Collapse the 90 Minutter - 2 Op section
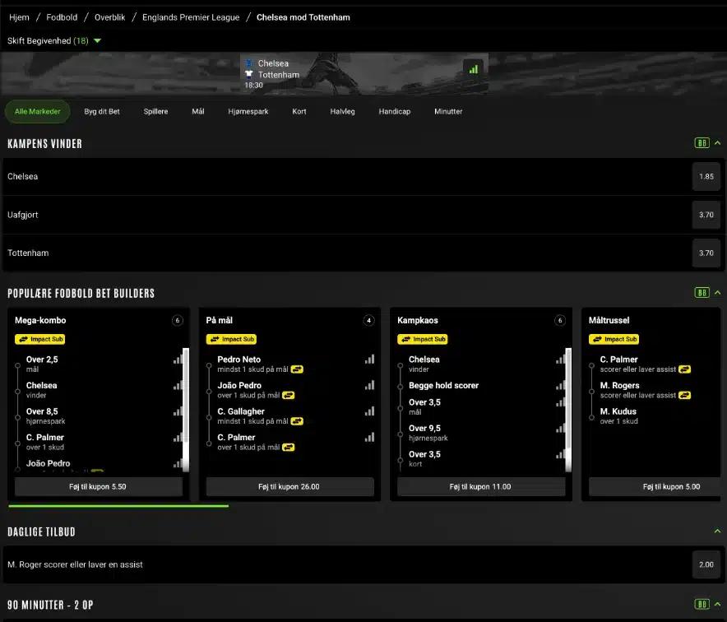Screen dimensions: 727x622 pos(718,604)
